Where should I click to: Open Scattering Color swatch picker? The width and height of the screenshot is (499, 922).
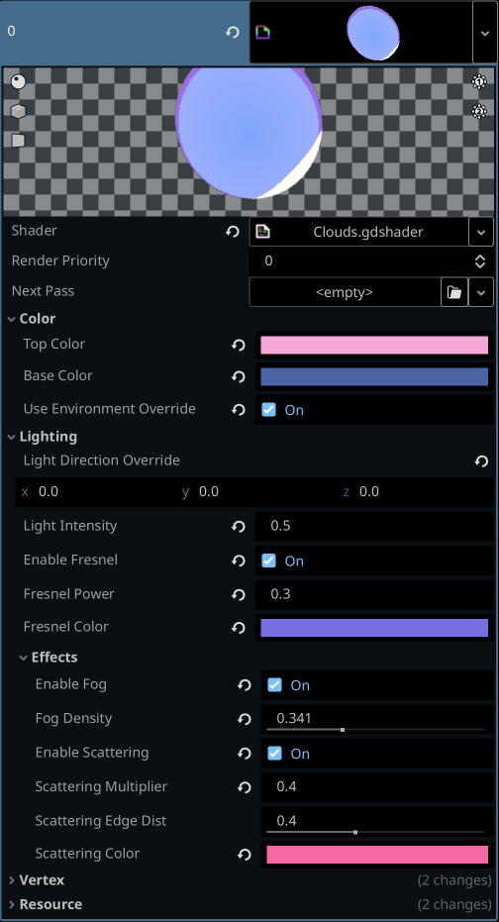point(377,855)
